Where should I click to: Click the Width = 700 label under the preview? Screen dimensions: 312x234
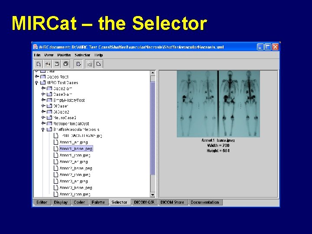pyautogui.click(x=218, y=146)
